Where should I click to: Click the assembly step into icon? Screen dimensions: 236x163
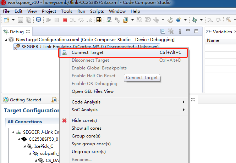(x=210, y=20)
